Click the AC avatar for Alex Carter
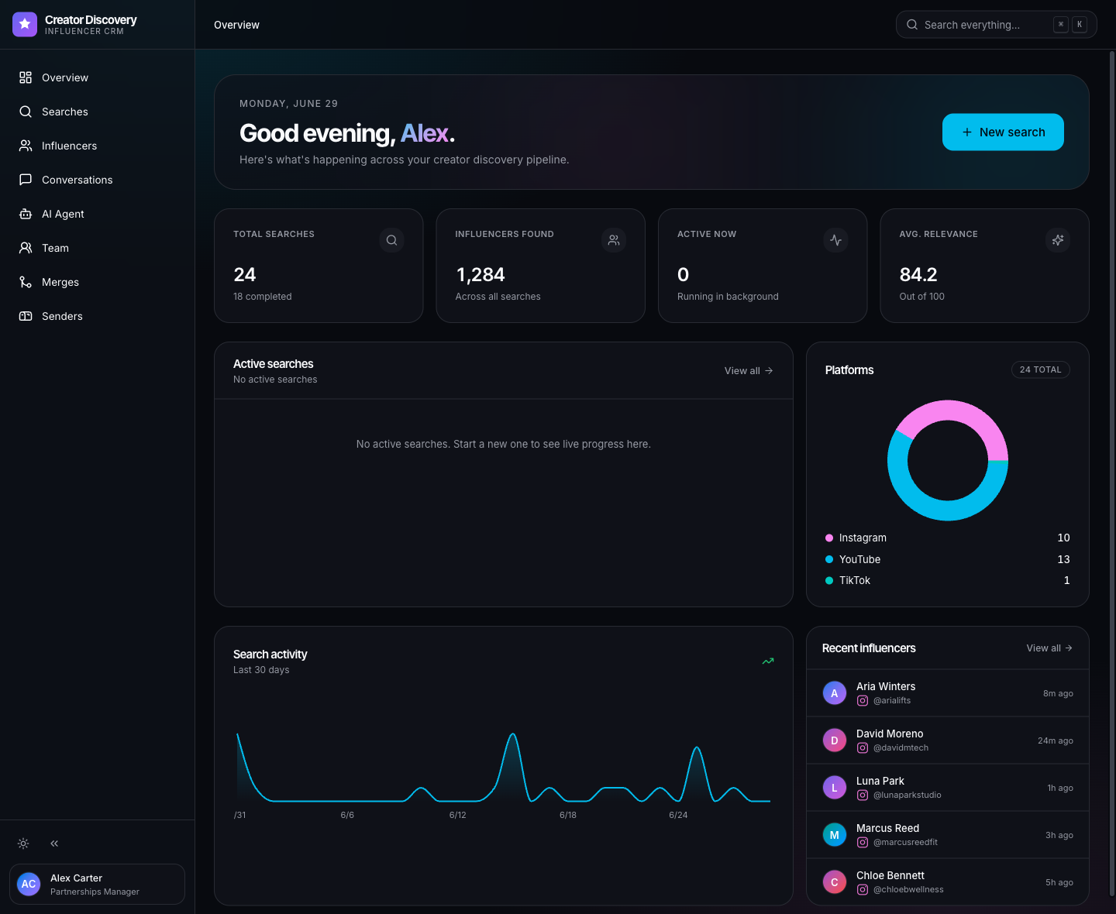 pos(29,884)
